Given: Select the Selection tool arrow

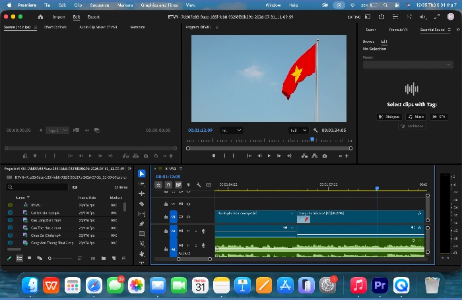Looking at the screenshot, I should (142, 173).
